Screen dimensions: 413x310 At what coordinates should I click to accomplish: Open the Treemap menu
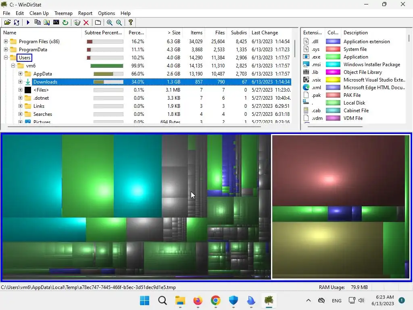pos(63,13)
